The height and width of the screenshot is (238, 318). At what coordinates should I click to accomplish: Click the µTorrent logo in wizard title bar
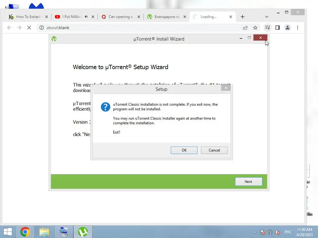coord(54,39)
